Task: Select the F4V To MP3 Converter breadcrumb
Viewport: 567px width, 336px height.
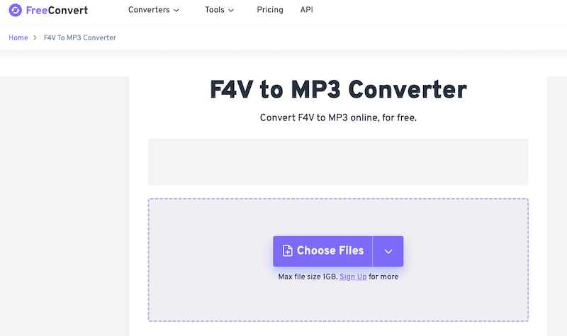Action: click(x=79, y=37)
